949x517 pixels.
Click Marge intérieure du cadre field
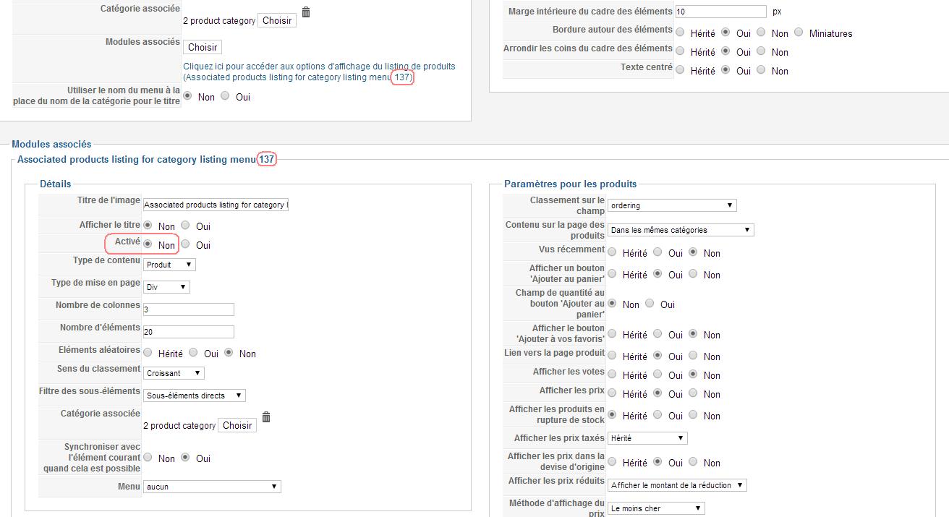[x=720, y=12]
